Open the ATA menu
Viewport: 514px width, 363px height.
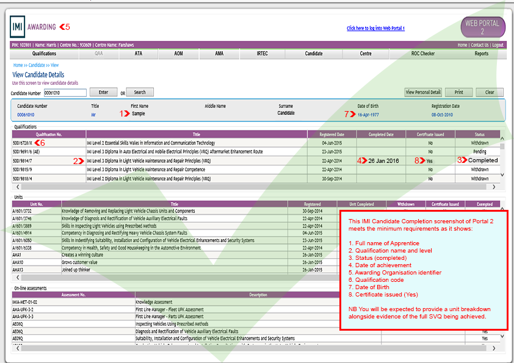point(139,54)
